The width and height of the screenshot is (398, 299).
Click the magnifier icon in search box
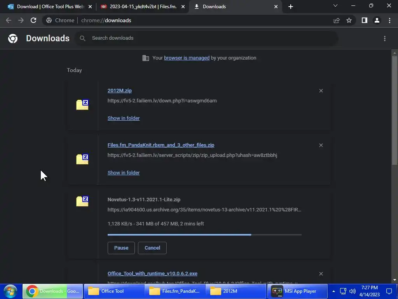click(x=82, y=39)
